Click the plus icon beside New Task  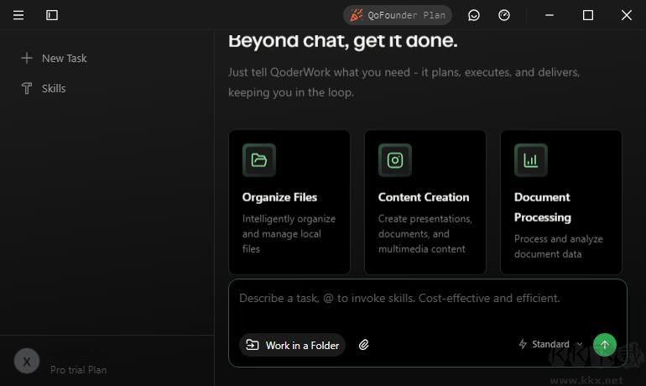click(x=27, y=58)
